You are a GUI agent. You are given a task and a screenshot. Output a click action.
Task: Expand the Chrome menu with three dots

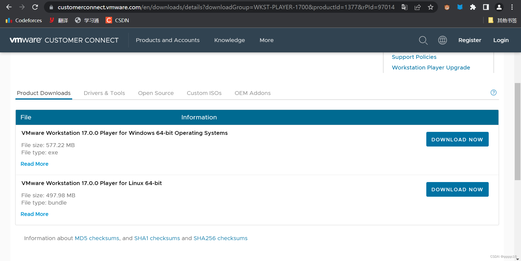point(512,7)
